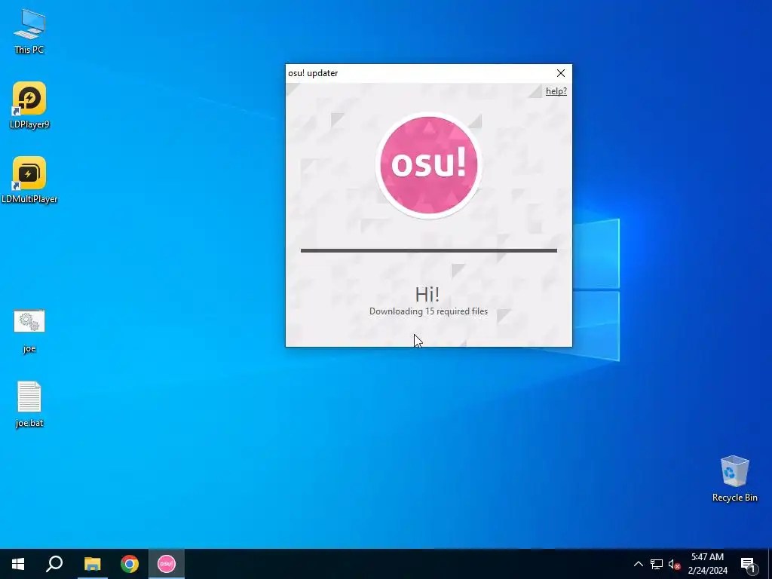772x579 pixels.
Task: Show hidden system tray icons
Action: (x=638, y=564)
